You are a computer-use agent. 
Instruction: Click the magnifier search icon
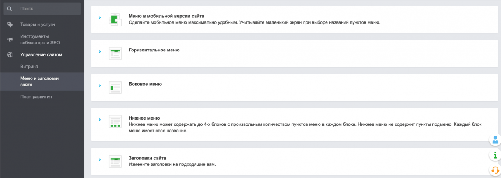[10, 9]
